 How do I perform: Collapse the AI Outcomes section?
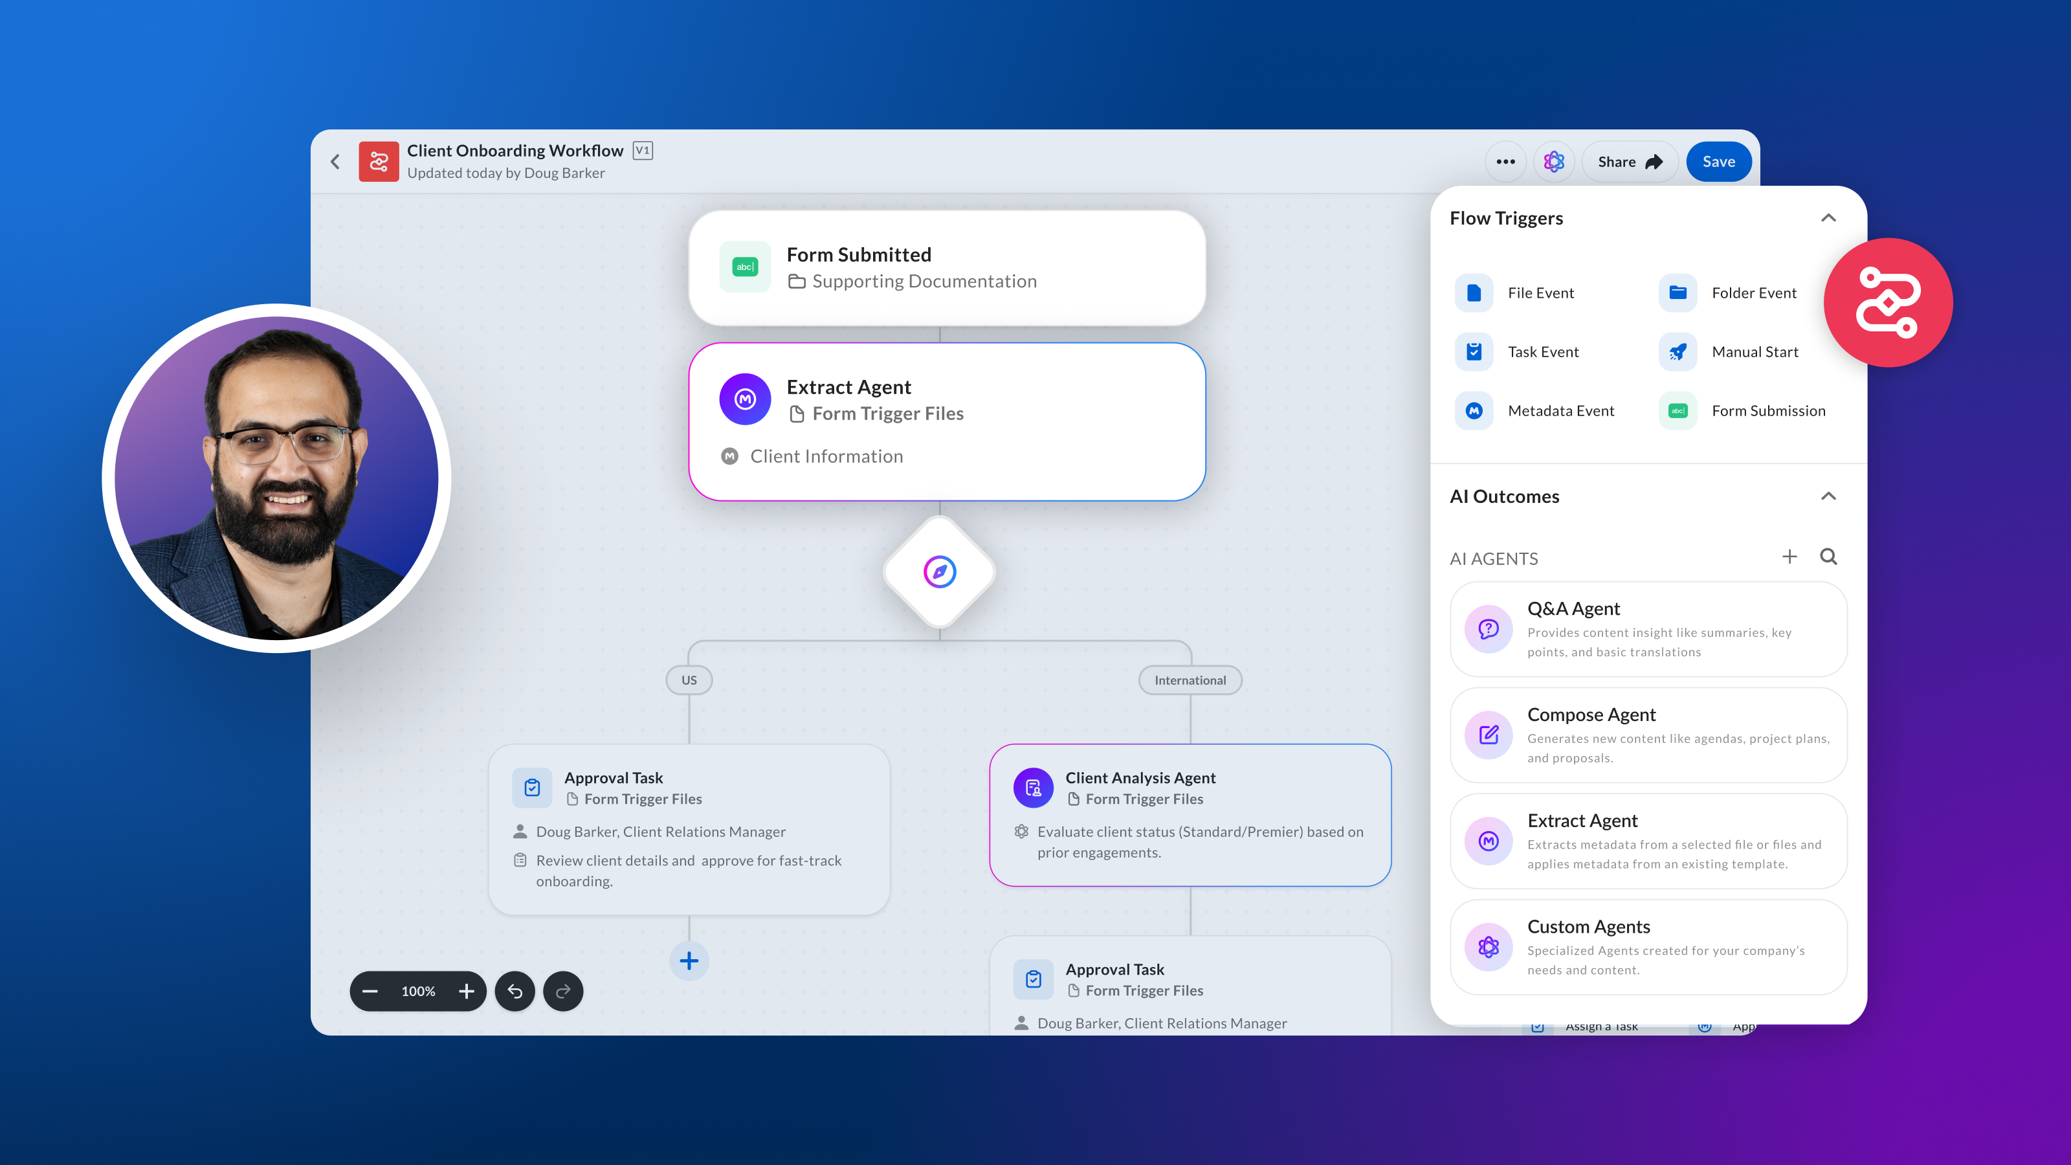click(x=1829, y=496)
